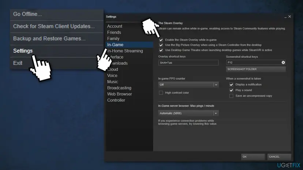This screenshot has height=170, width=303.
Task: Toggle Enable the Steam Overlay while in-game
Action: point(161,40)
